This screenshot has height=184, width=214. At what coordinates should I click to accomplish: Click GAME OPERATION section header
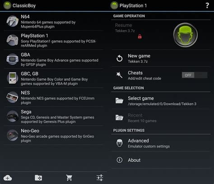point(129,16)
